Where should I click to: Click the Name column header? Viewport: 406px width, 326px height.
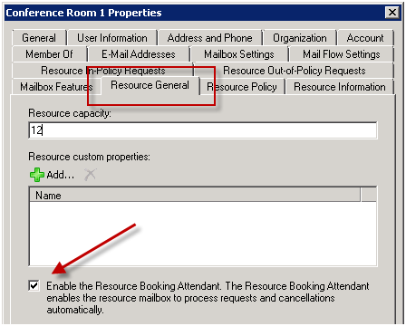pos(195,195)
